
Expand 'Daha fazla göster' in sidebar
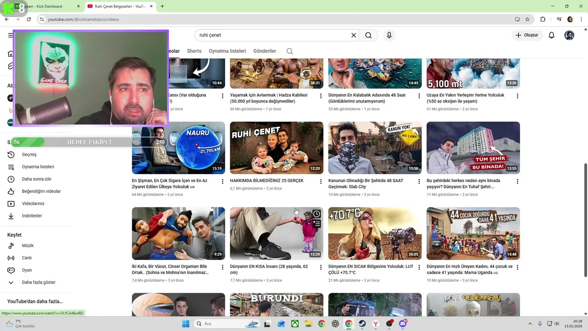39,282
